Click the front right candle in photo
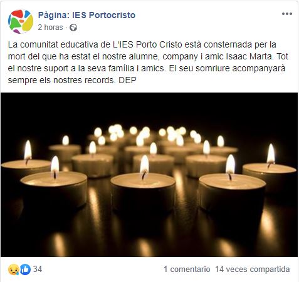Viewport: 299px width, 282px height. (231, 188)
